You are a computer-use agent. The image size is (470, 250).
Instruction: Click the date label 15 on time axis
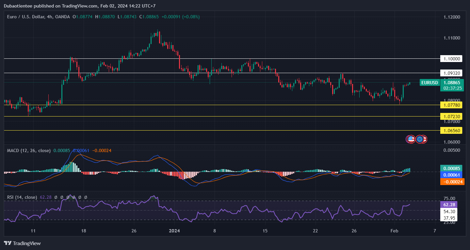pos(265,231)
